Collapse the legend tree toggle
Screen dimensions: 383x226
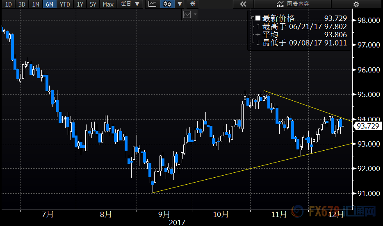pyautogui.click(x=253, y=18)
